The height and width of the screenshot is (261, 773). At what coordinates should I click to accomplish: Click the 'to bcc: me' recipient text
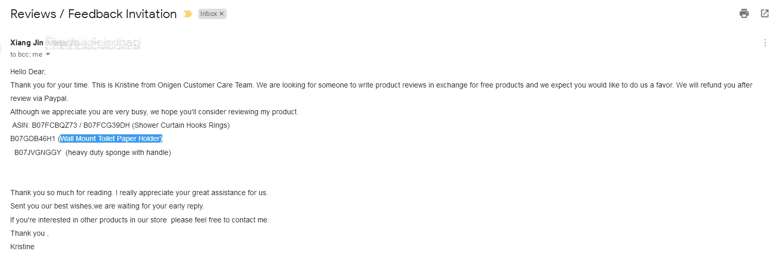26,55
